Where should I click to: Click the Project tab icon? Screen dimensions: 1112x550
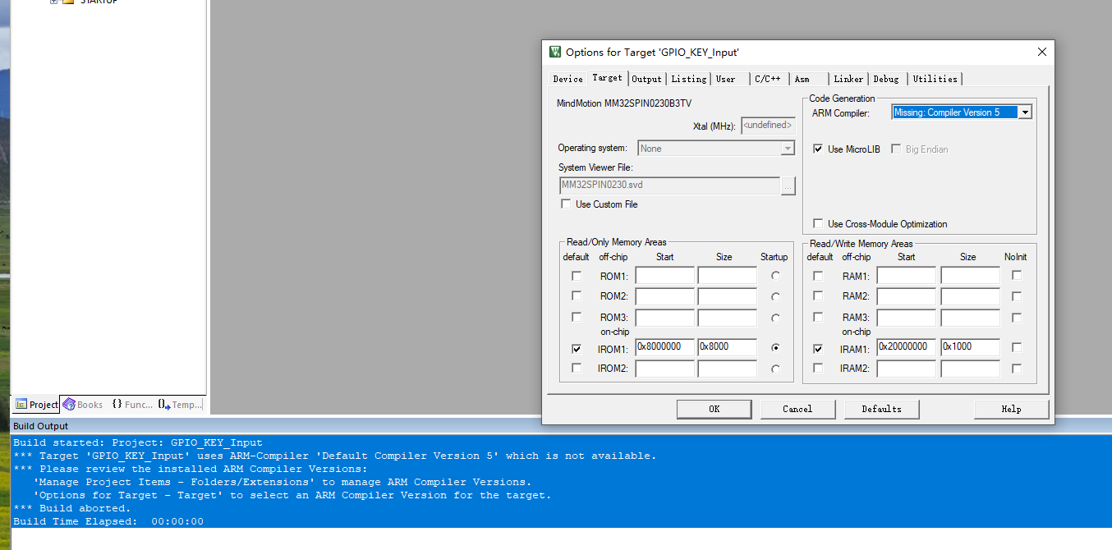point(21,405)
